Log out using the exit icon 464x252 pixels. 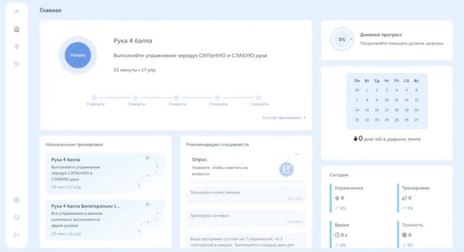tap(16, 235)
